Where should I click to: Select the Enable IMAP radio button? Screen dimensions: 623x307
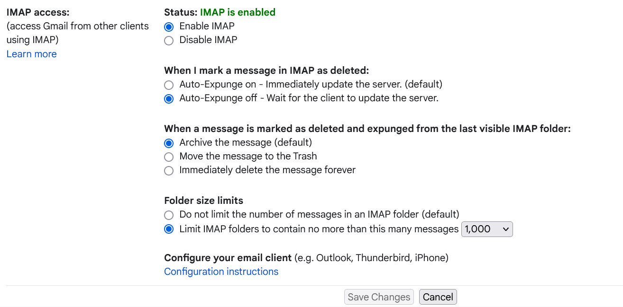(x=169, y=26)
